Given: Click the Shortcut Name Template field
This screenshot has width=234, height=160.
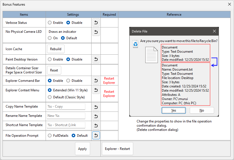Looking at the screenshot, I should (66, 125).
